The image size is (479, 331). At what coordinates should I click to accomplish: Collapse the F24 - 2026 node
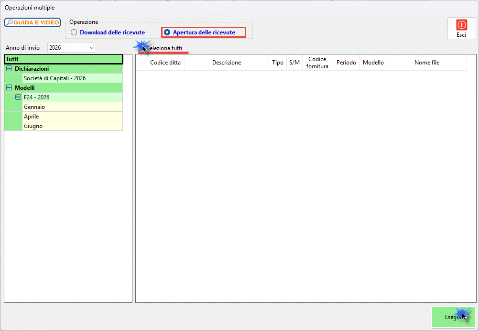tap(18, 97)
